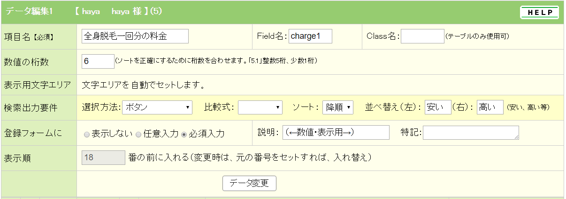Focus the Field名 input containing charge1
Image resolution: width=566 pixels, height=199 pixels.
310,36
